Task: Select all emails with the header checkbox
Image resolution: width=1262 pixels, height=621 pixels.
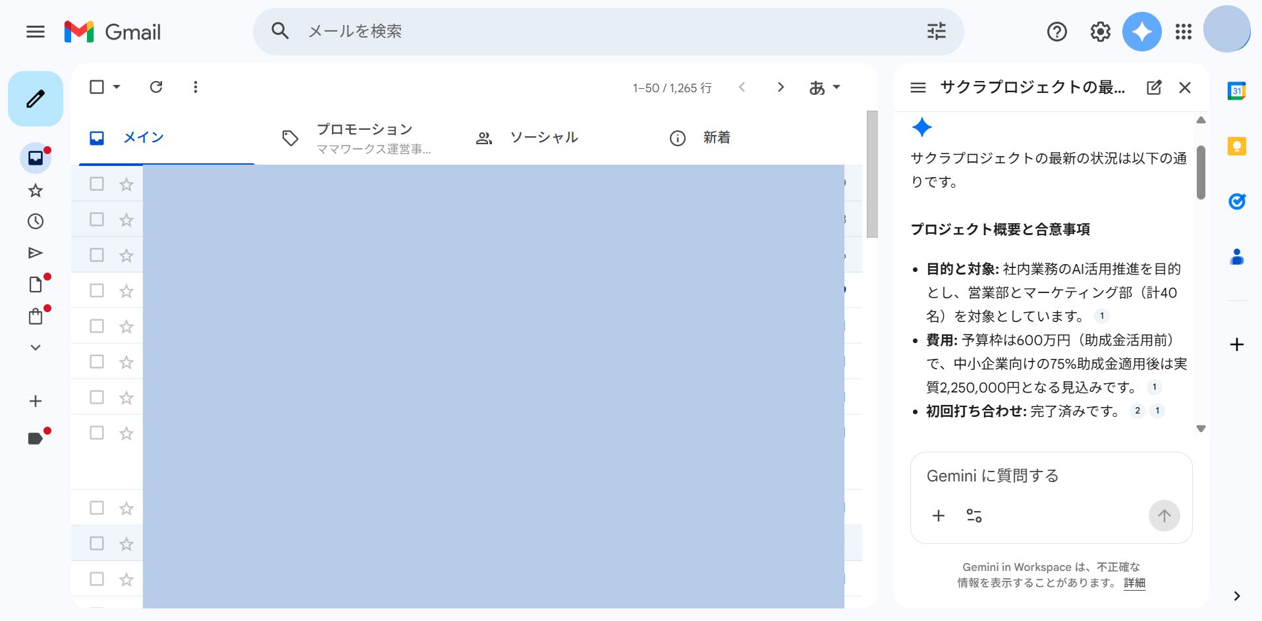Action: [96, 86]
